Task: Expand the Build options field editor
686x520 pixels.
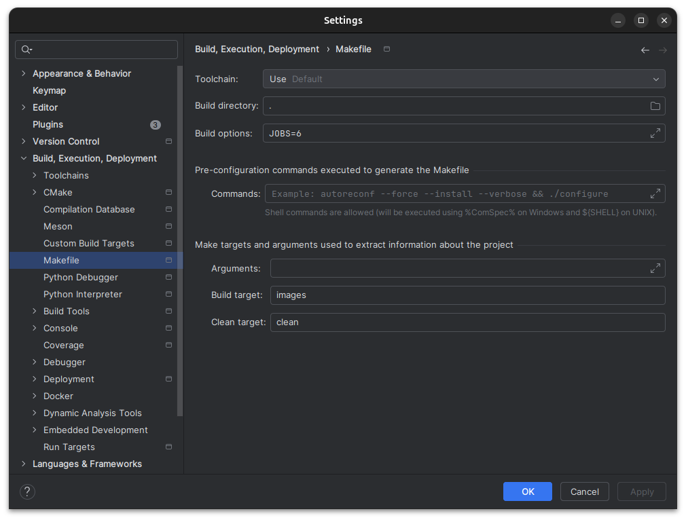Action: click(655, 133)
